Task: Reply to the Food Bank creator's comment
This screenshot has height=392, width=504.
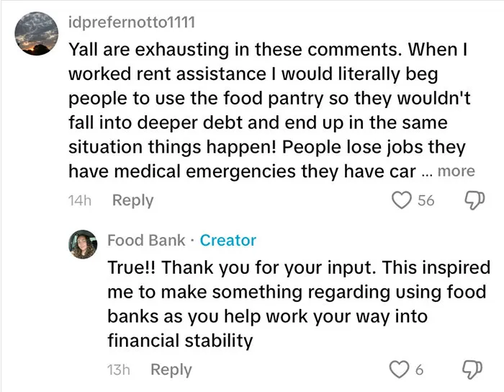Action: click(171, 370)
